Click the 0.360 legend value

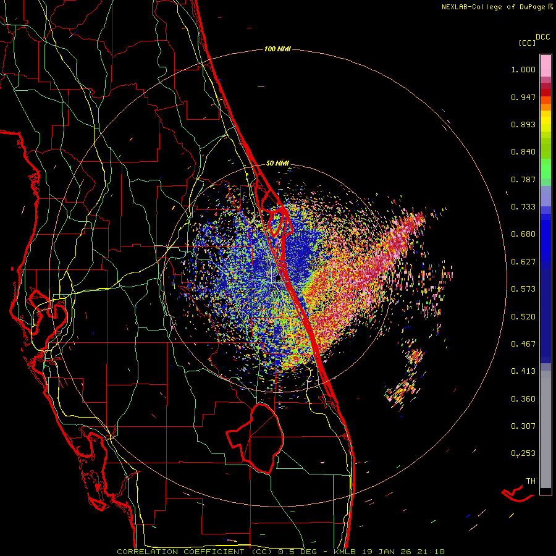(x=523, y=398)
